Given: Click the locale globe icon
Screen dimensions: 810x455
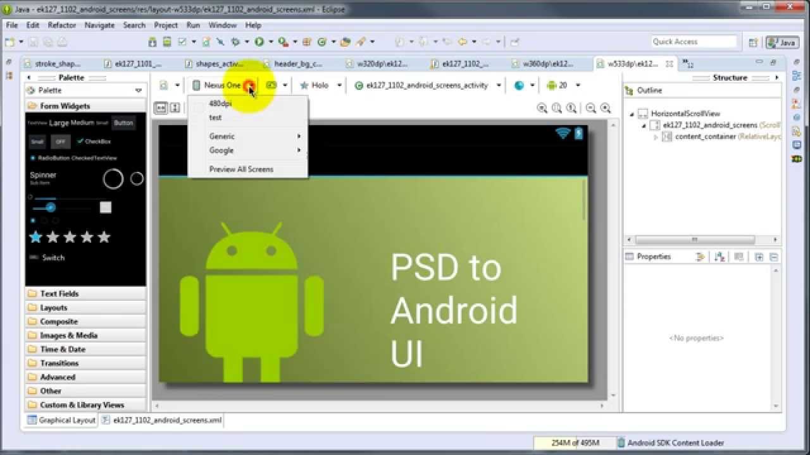Looking at the screenshot, I should point(519,85).
